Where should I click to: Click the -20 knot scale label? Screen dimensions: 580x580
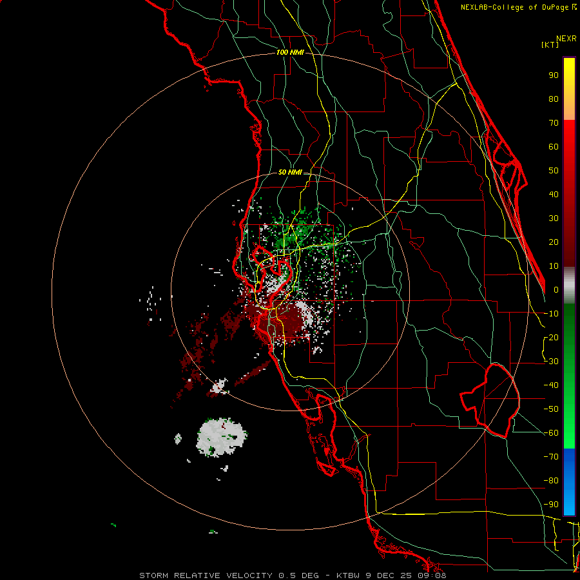pyautogui.click(x=551, y=338)
